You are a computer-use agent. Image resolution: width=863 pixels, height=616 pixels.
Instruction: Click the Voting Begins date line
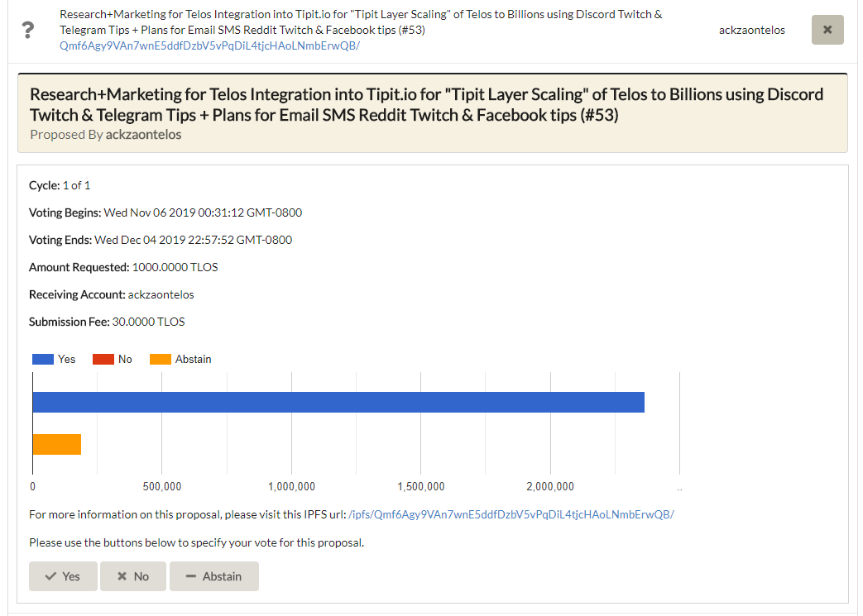pos(165,212)
